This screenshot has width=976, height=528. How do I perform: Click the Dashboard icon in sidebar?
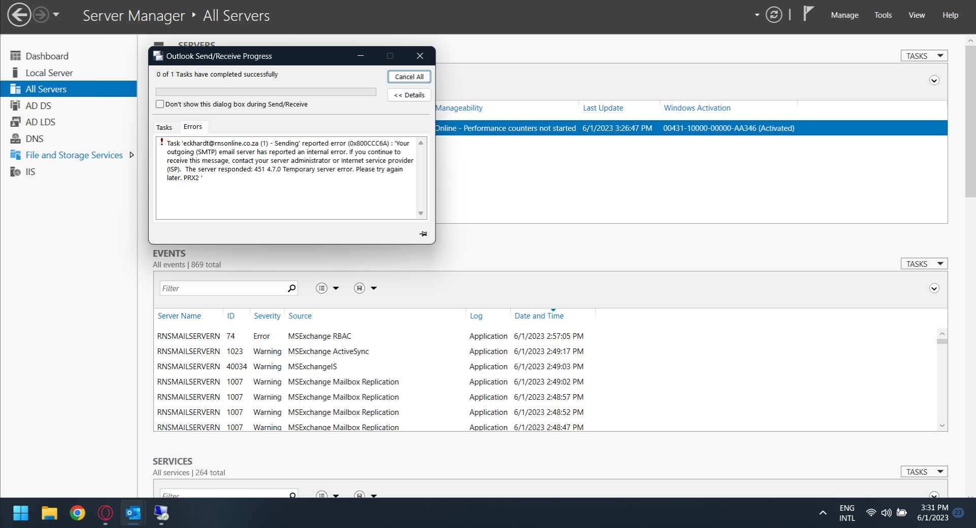click(x=16, y=56)
